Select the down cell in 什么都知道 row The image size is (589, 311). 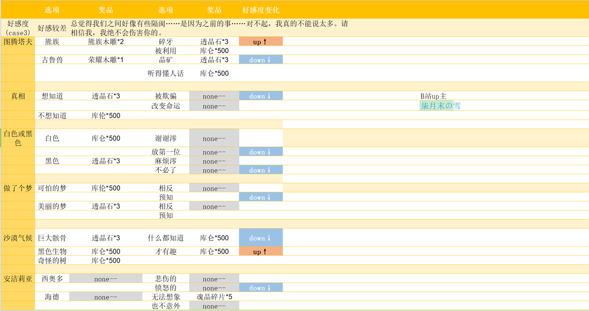[x=261, y=238]
